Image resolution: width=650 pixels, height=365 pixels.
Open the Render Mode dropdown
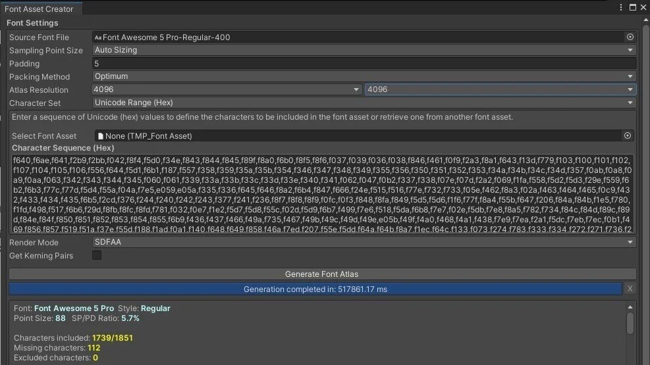coord(364,242)
